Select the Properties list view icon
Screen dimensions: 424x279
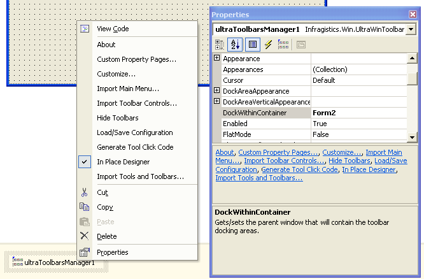point(252,45)
